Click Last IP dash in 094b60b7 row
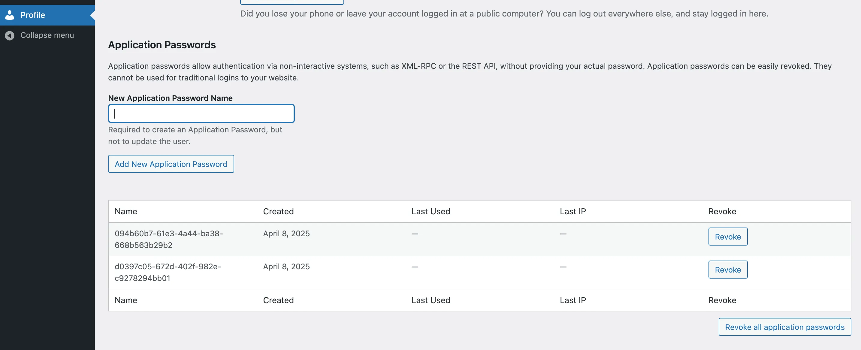 [563, 234]
